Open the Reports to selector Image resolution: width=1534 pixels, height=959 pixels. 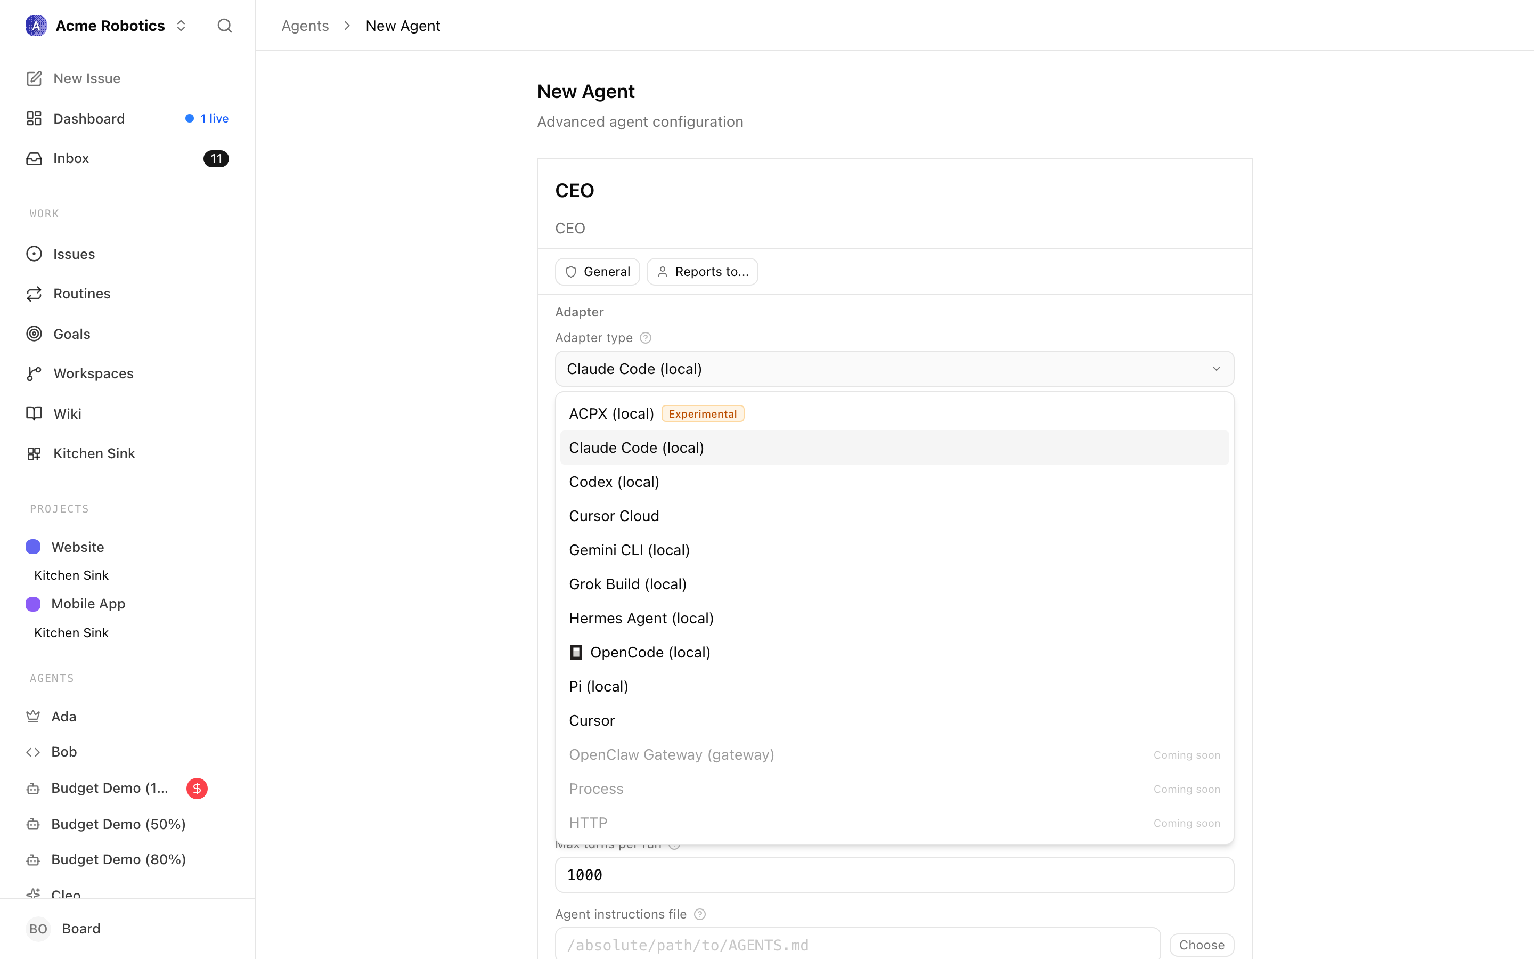coord(703,272)
